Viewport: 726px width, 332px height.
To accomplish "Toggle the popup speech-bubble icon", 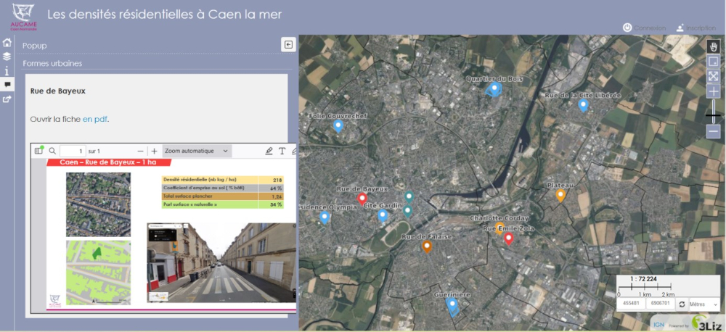I will coord(7,84).
